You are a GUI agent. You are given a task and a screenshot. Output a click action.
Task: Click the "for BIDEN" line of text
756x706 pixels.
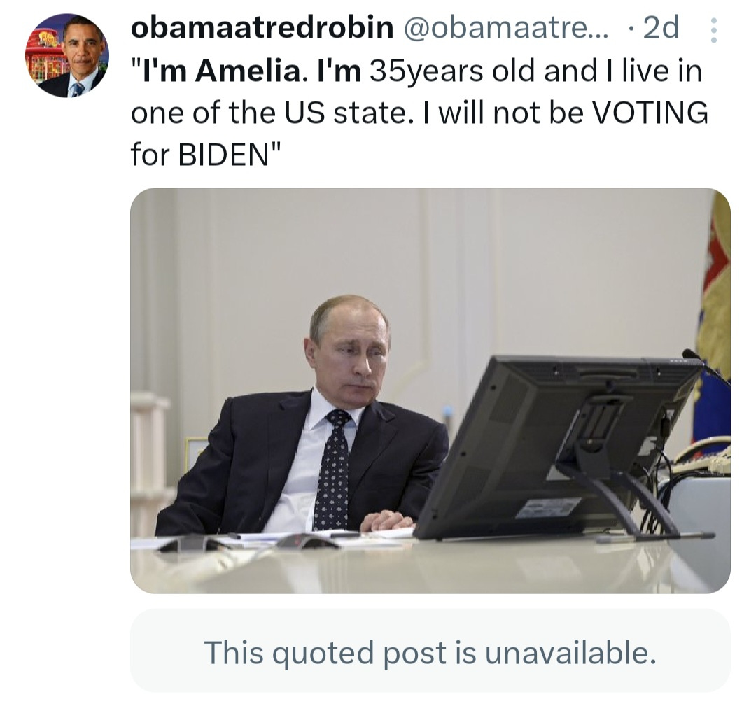coord(206,154)
